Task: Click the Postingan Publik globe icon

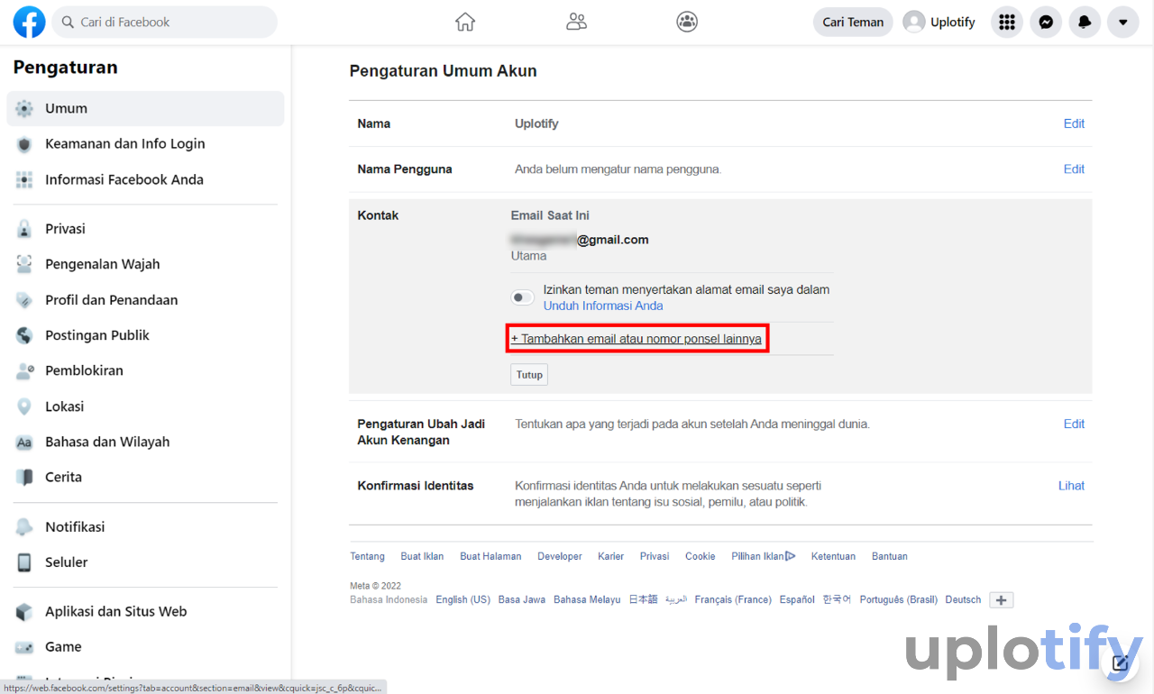Action: click(24, 335)
